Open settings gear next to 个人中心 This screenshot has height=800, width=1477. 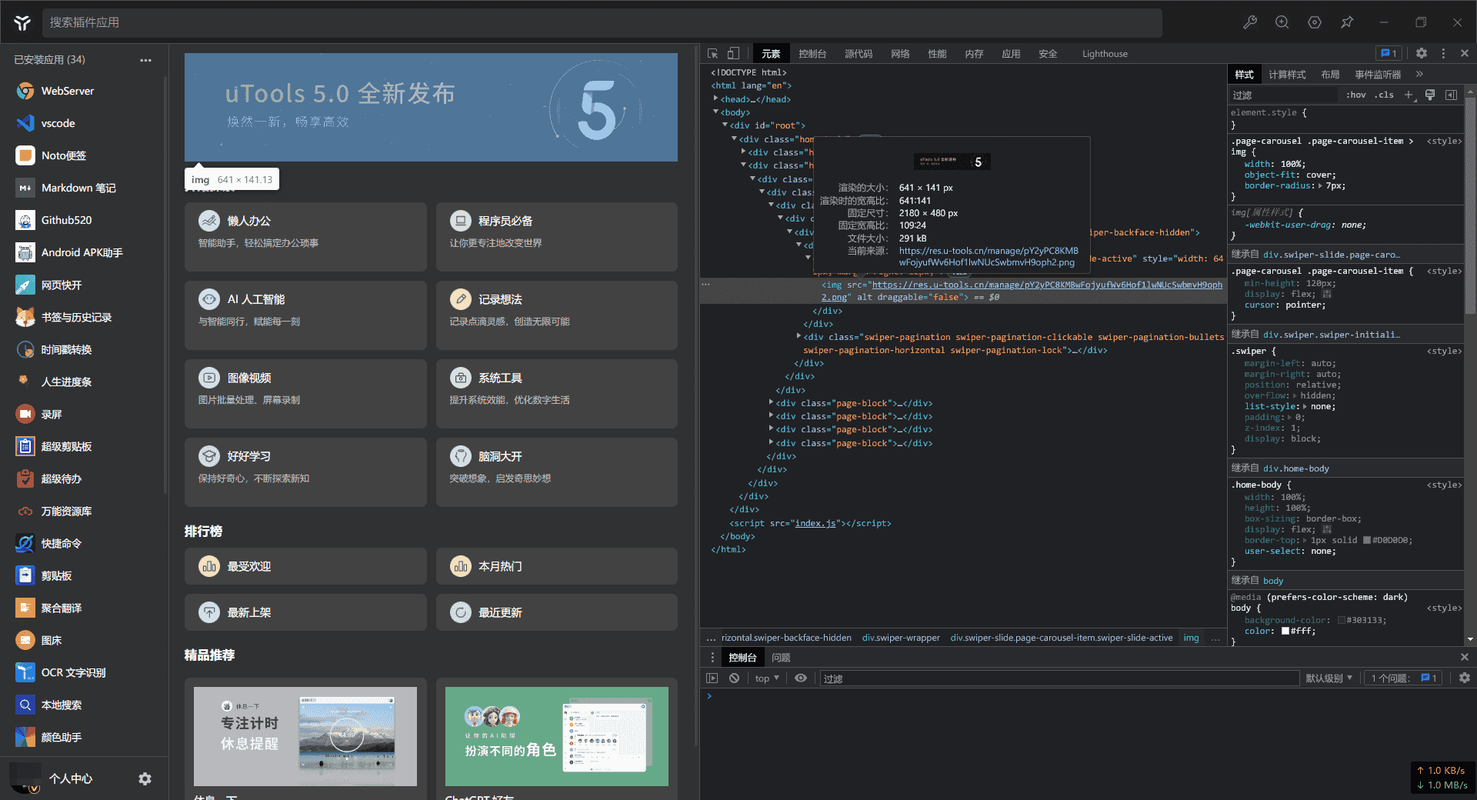tap(145, 778)
